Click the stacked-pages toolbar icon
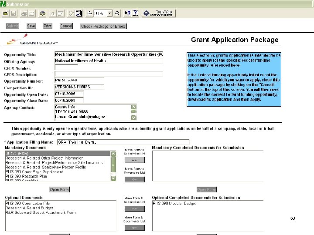The width and height of the screenshot is (314, 235). [x=78, y=13]
